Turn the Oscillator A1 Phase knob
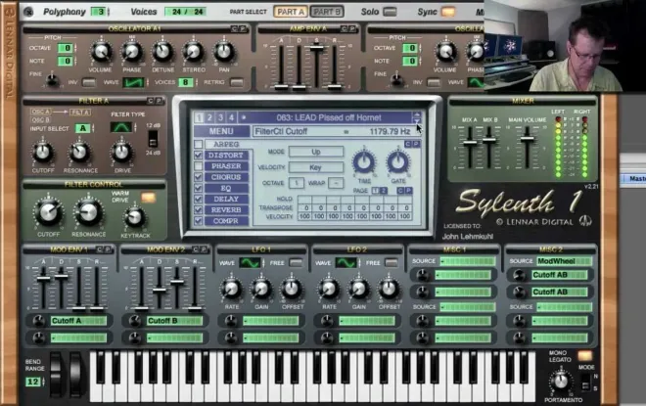The image size is (646, 406). [131, 52]
